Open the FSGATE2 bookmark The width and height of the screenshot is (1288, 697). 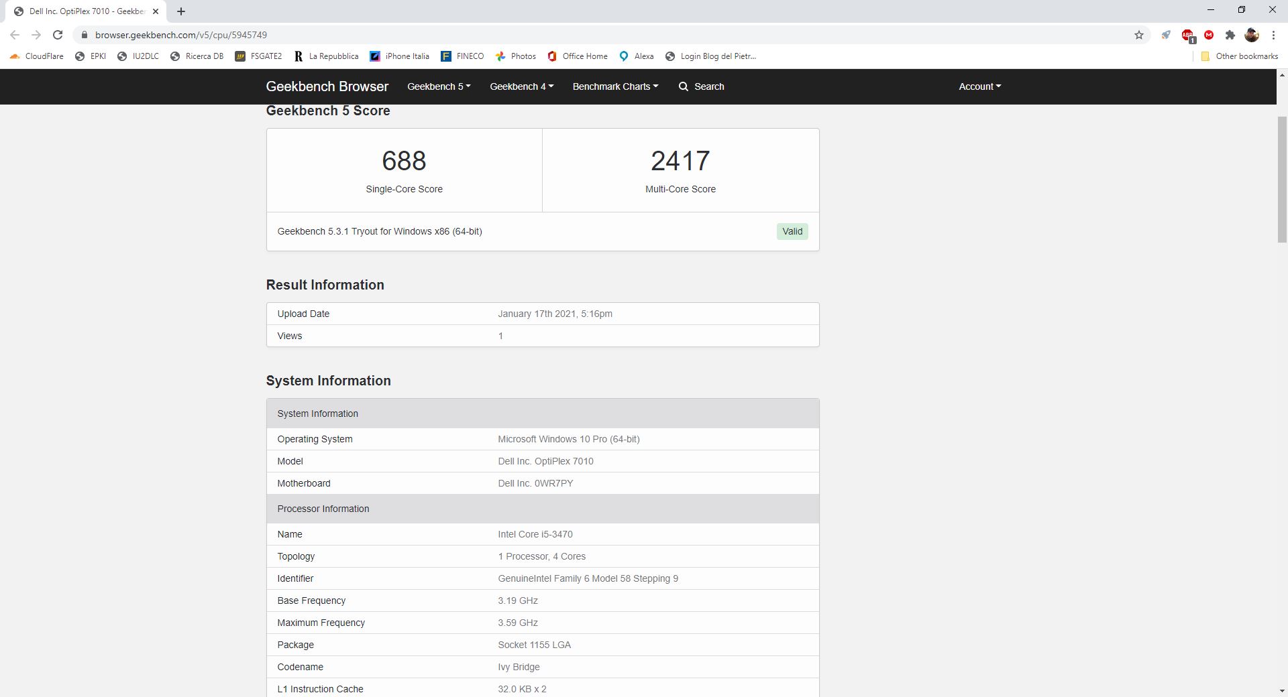coord(258,56)
